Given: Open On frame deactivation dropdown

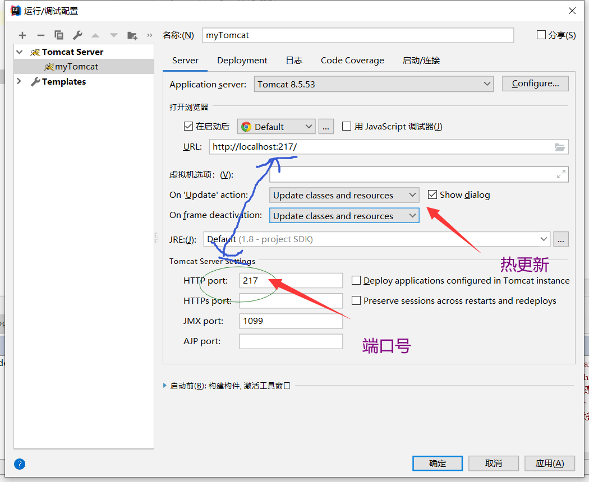Looking at the screenshot, I should (344, 216).
